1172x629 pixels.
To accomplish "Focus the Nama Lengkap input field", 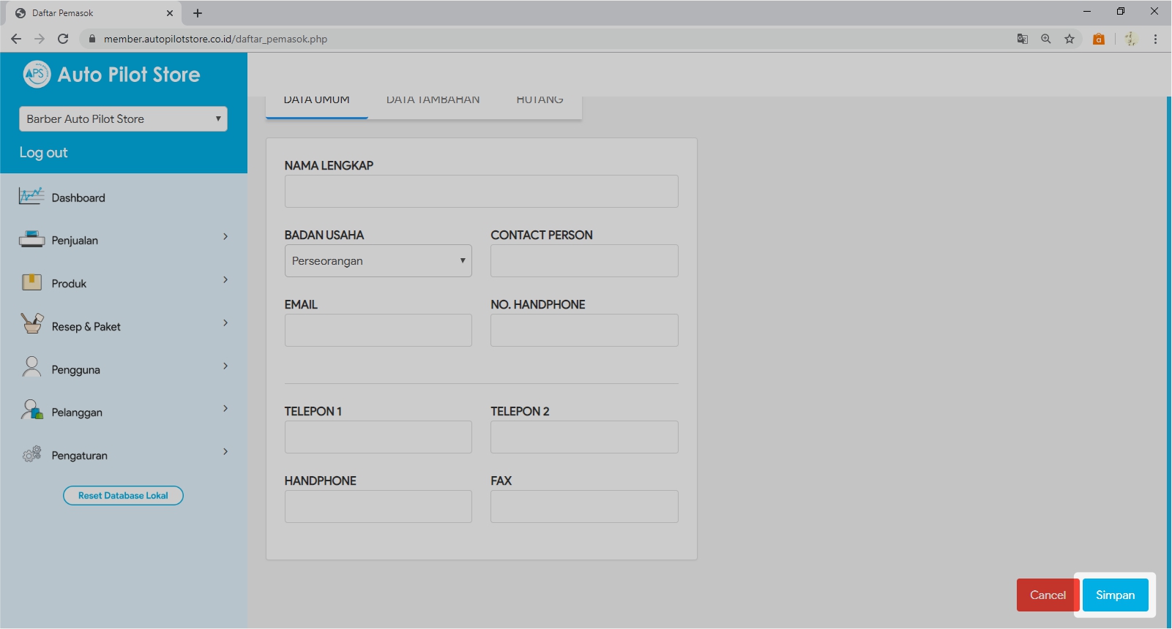I will [x=481, y=192].
